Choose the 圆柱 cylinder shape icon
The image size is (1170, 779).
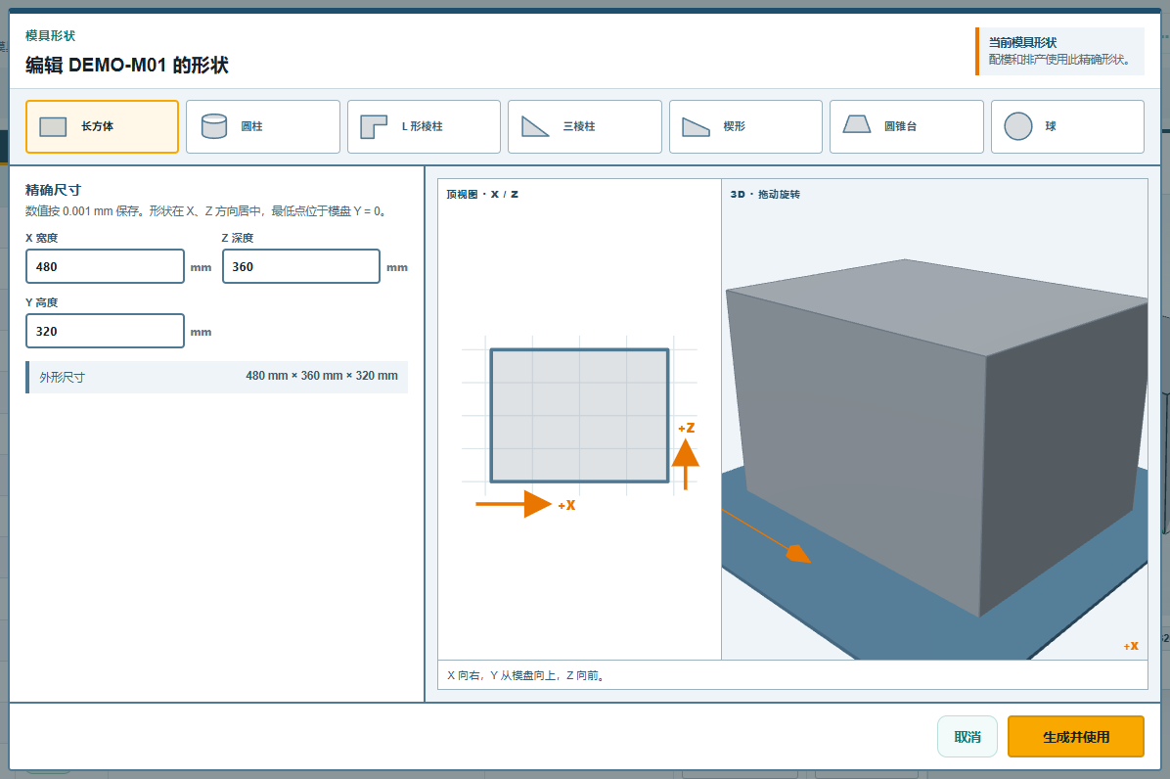point(214,126)
